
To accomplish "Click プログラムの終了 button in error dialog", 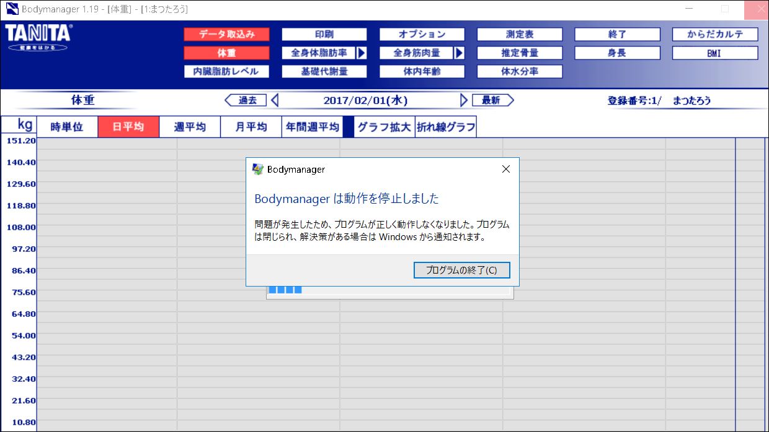I will click(x=461, y=270).
